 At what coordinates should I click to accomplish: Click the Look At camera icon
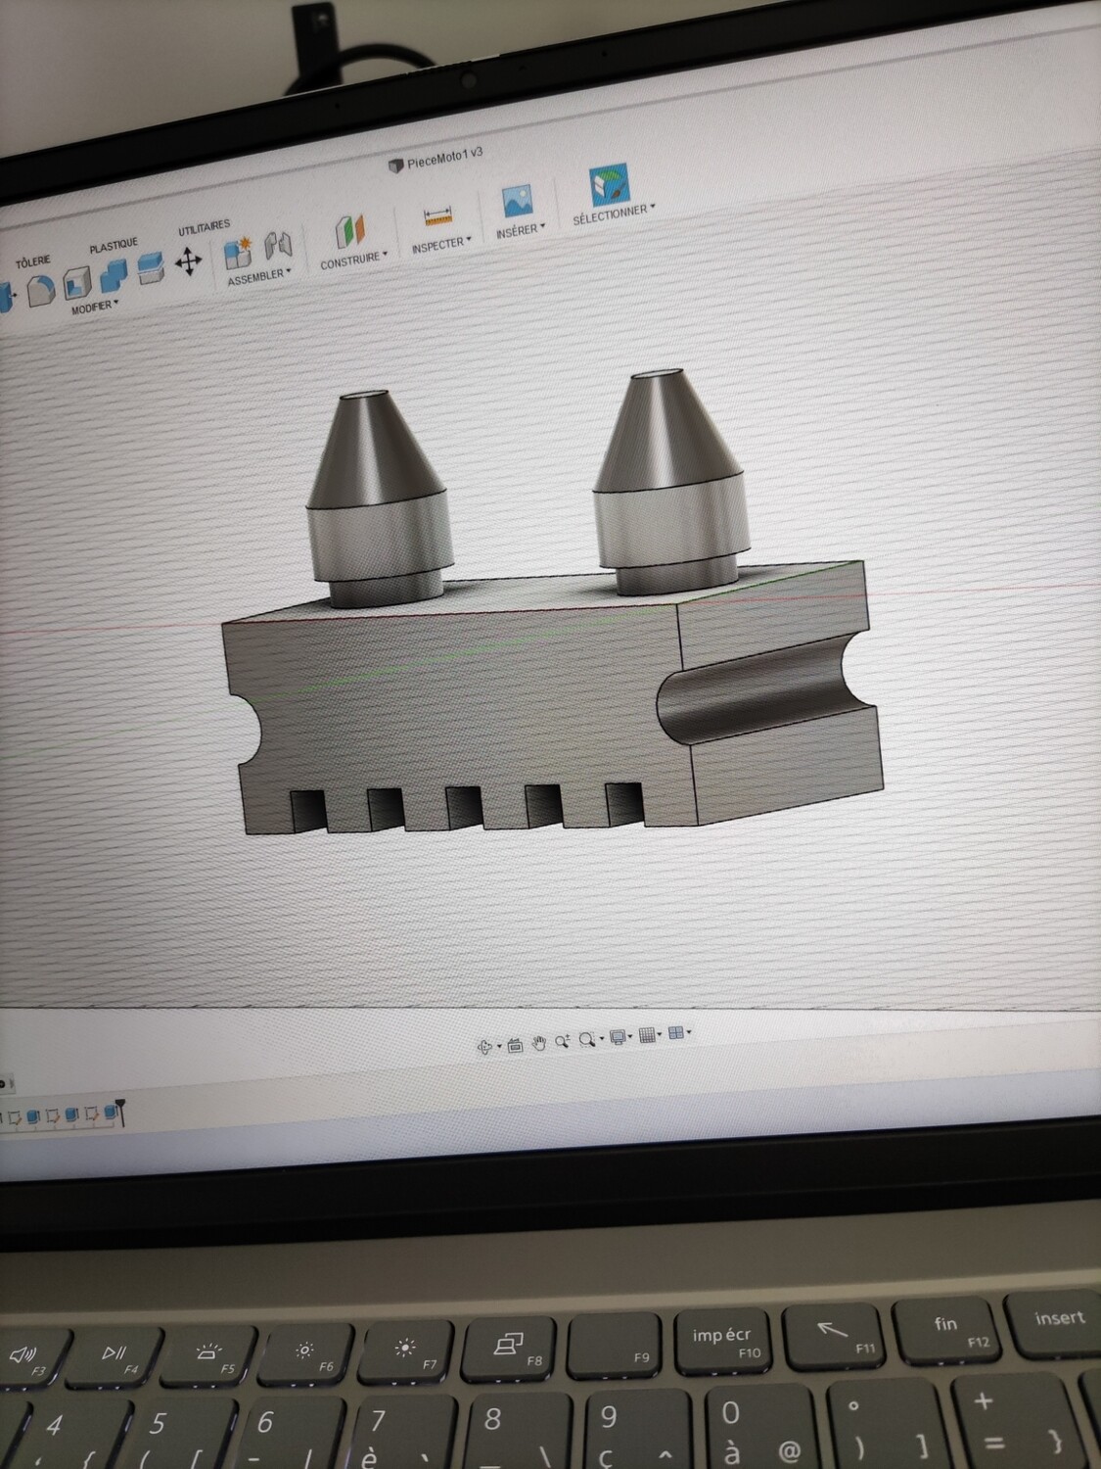coord(516,1045)
